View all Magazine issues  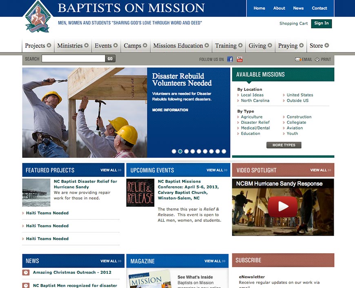click(215, 261)
